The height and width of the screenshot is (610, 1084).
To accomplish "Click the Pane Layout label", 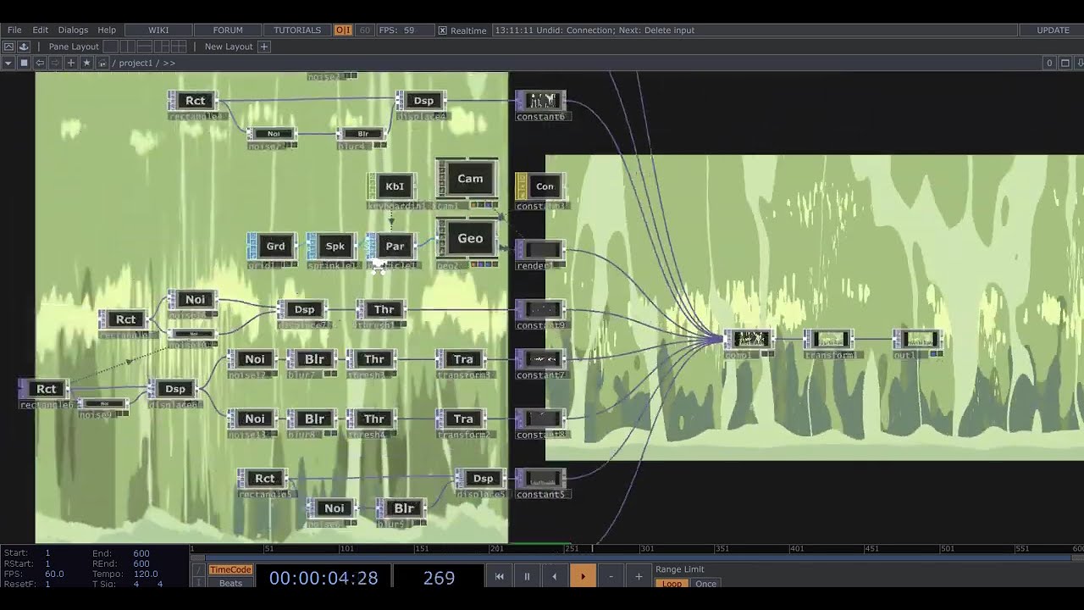I will [x=74, y=47].
